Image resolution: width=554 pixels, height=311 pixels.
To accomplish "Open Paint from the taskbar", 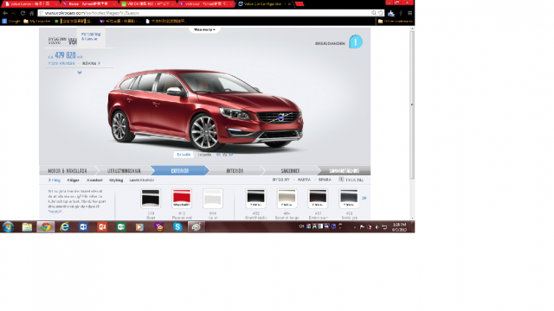I will pyautogui.click(x=196, y=226).
